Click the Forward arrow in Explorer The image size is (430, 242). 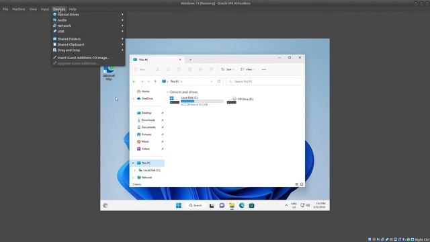(x=142, y=81)
